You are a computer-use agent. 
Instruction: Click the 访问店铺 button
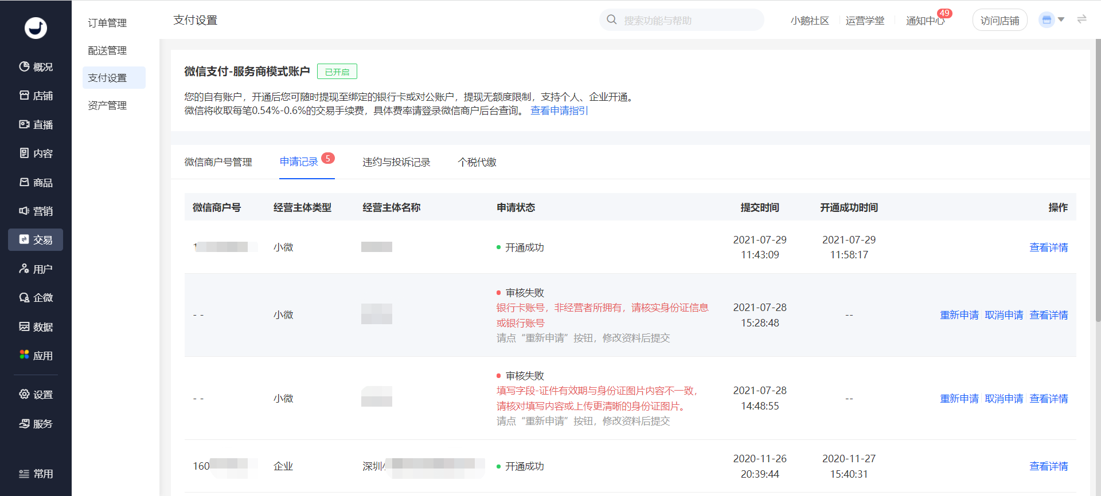(1000, 20)
